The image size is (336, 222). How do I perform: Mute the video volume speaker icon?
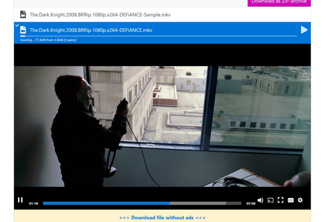click(x=260, y=200)
